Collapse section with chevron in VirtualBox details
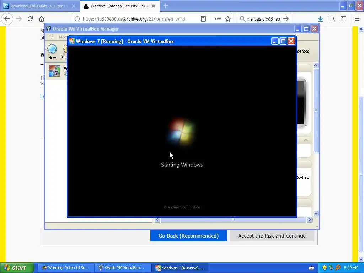The width and height of the screenshot is (364, 273). 306,140
